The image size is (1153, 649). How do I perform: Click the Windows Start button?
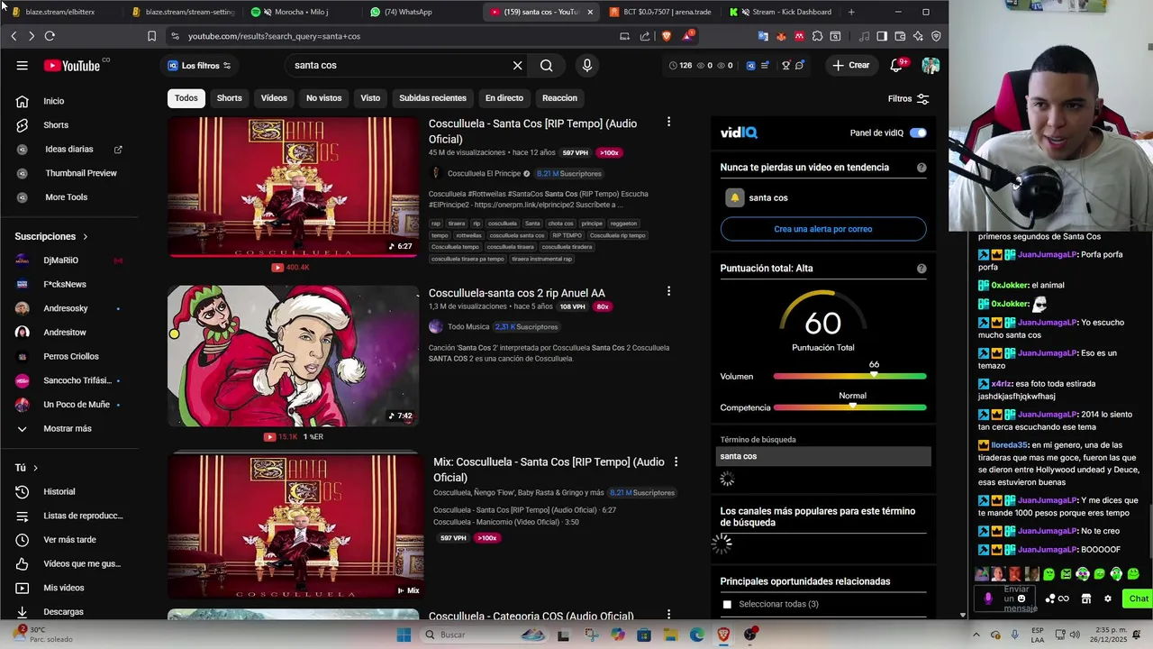pos(404,635)
